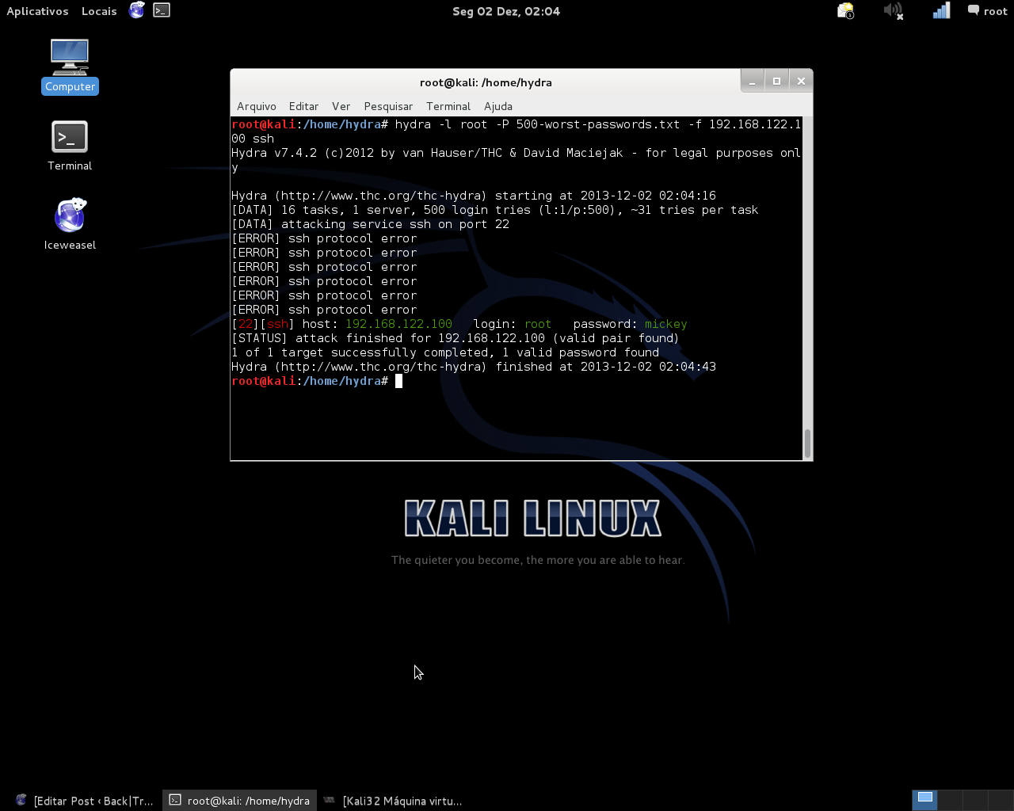Open the Ver menu in terminal
Screen dimensions: 1014x811
tap(341, 106)
